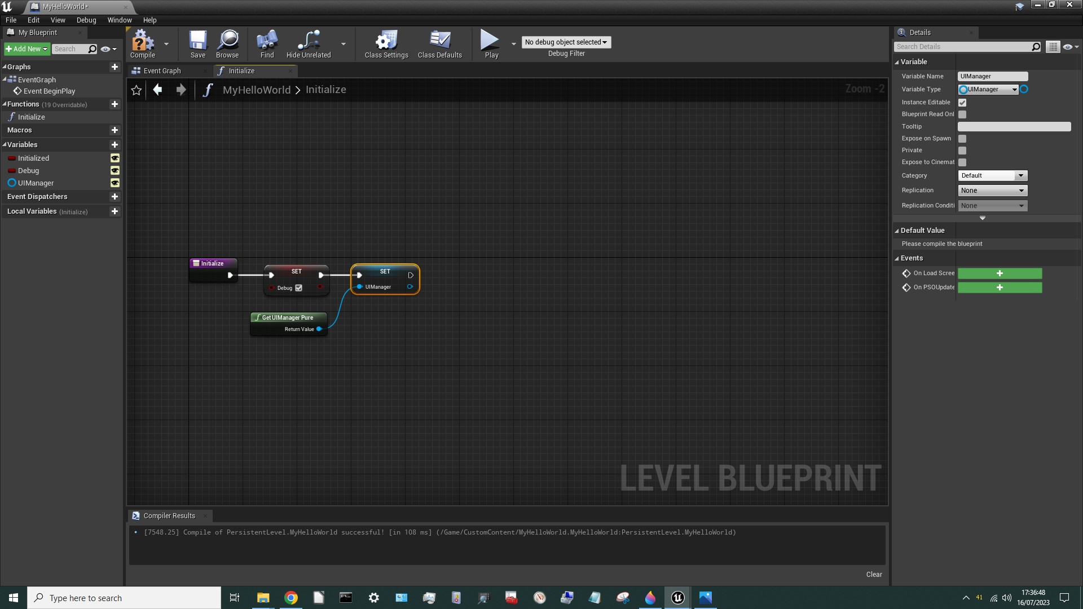Open Windows Start menu
This screenshot has height=609, width=1083.
tap(14, 598)
